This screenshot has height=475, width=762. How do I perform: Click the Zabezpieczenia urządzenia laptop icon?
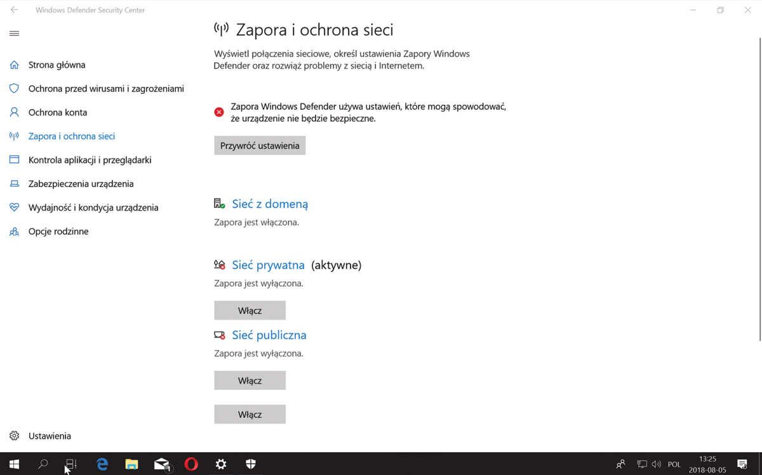(x=14, y=184)
